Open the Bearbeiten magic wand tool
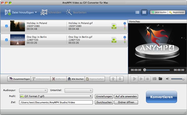 [x=76, y=12]
